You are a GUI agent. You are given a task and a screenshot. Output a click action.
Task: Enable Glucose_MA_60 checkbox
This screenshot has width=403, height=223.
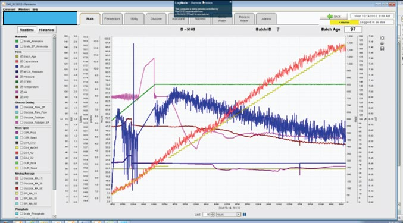21,189
